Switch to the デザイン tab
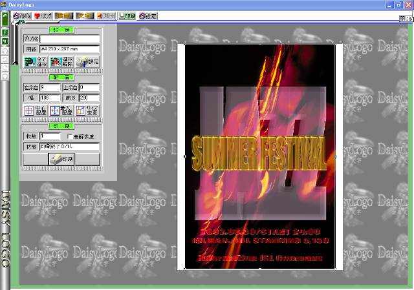Viewport: 414px width, 290px height. pos(41,16)
